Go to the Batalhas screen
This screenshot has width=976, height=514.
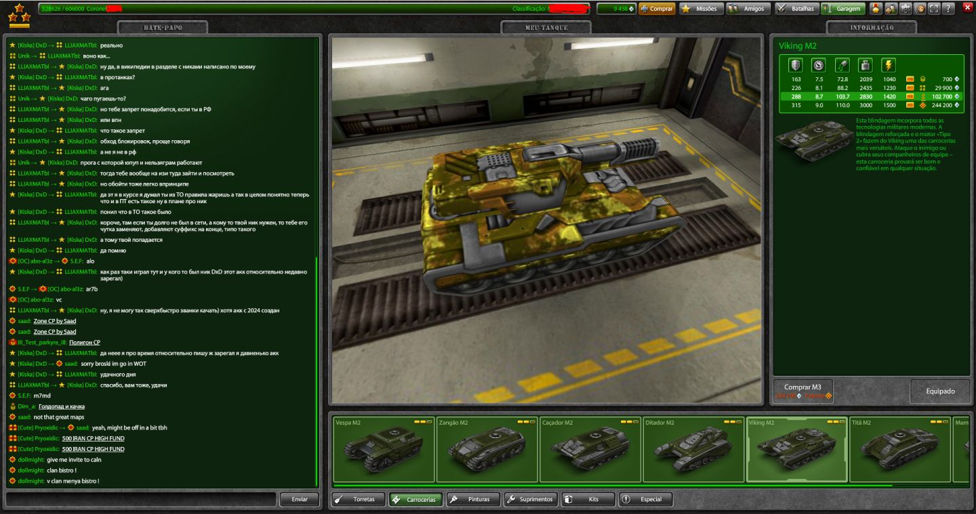pyautogui.click(x=796, y=9)
